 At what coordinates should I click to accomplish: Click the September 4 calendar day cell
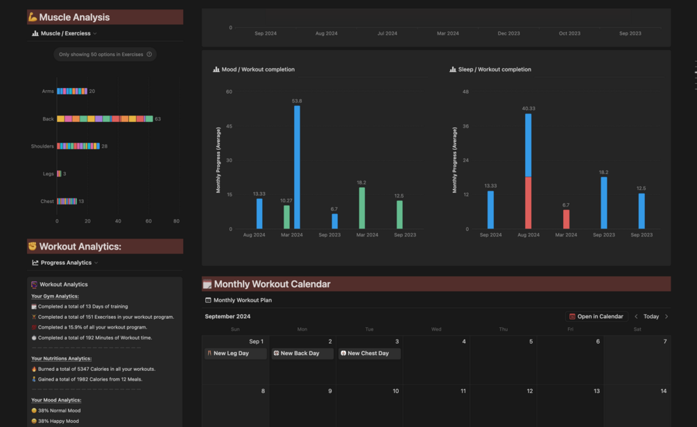tap(436, 360)
